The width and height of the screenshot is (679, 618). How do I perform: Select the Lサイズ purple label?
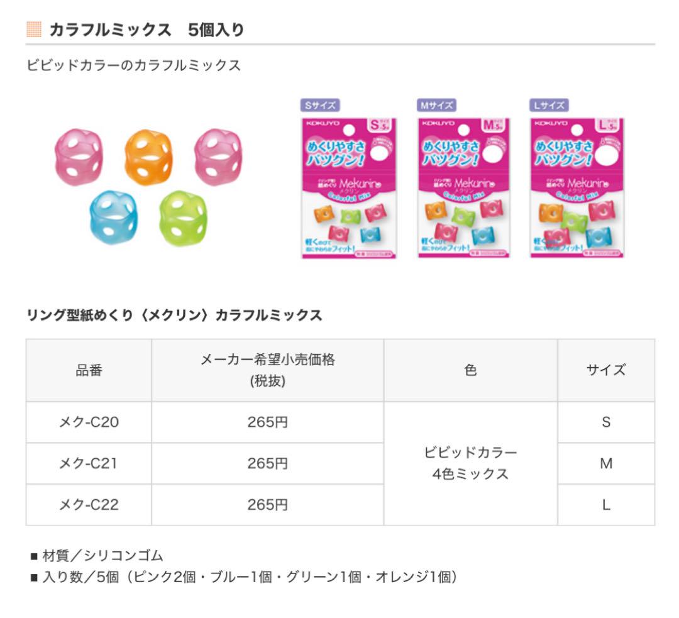point(549,105)
